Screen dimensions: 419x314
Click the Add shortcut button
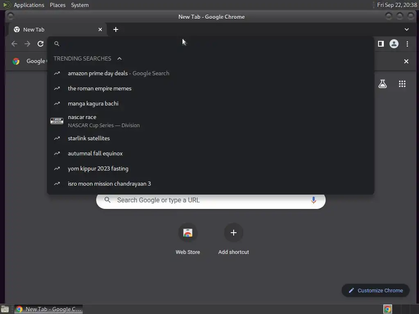[234, 239]
